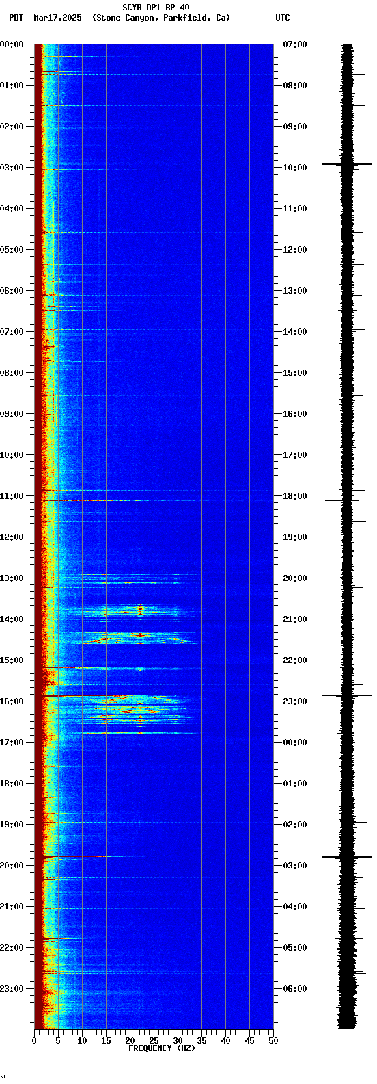Click the red event streak just before 20:00 PDT

click(x=61, y=857)
